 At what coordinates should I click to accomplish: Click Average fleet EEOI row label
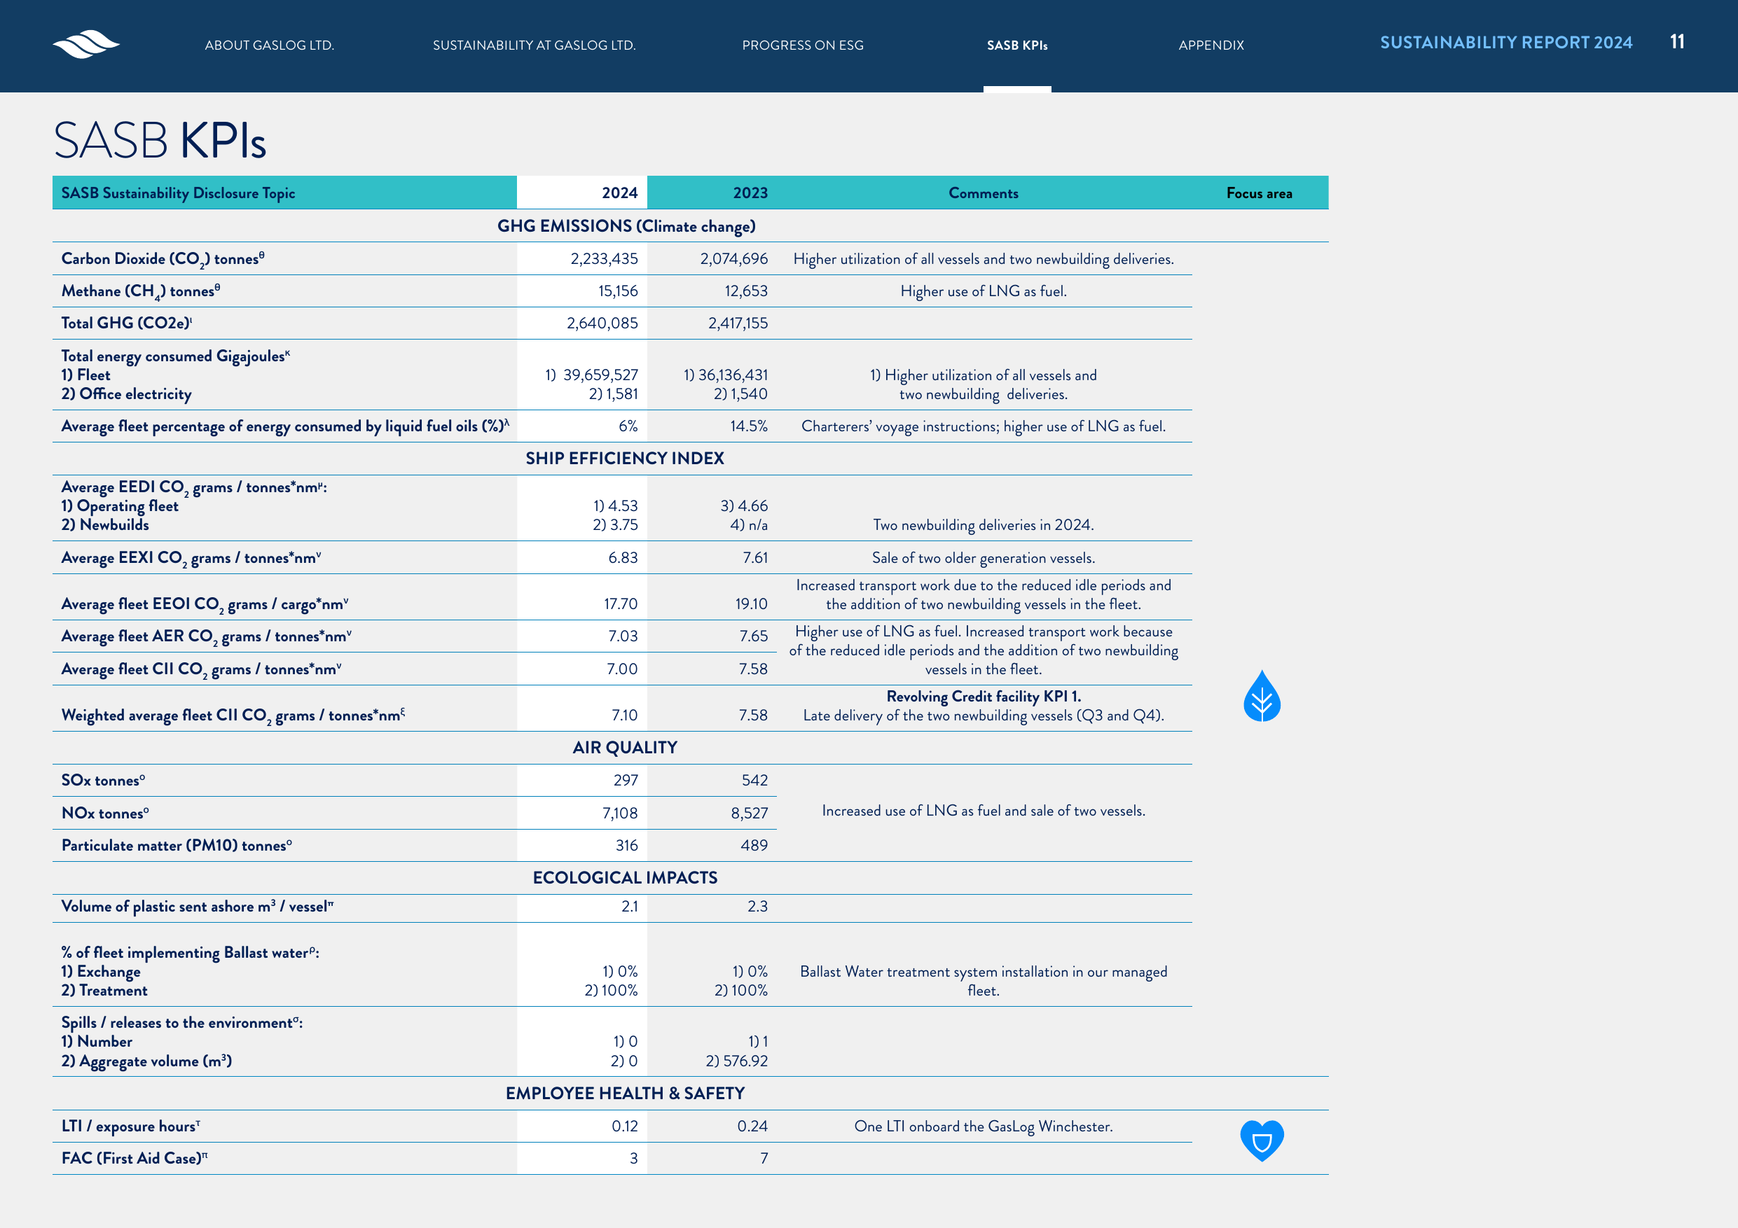(x=205, y=603)
